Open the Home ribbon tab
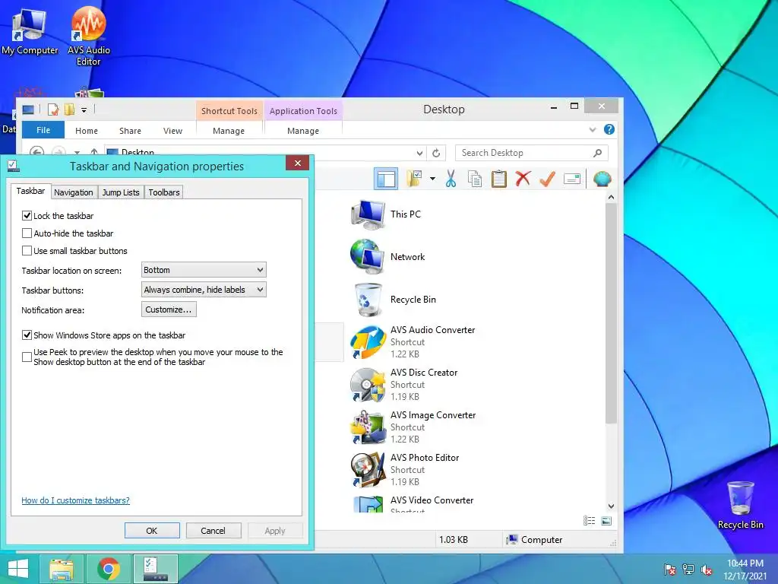 pos(87,131)
